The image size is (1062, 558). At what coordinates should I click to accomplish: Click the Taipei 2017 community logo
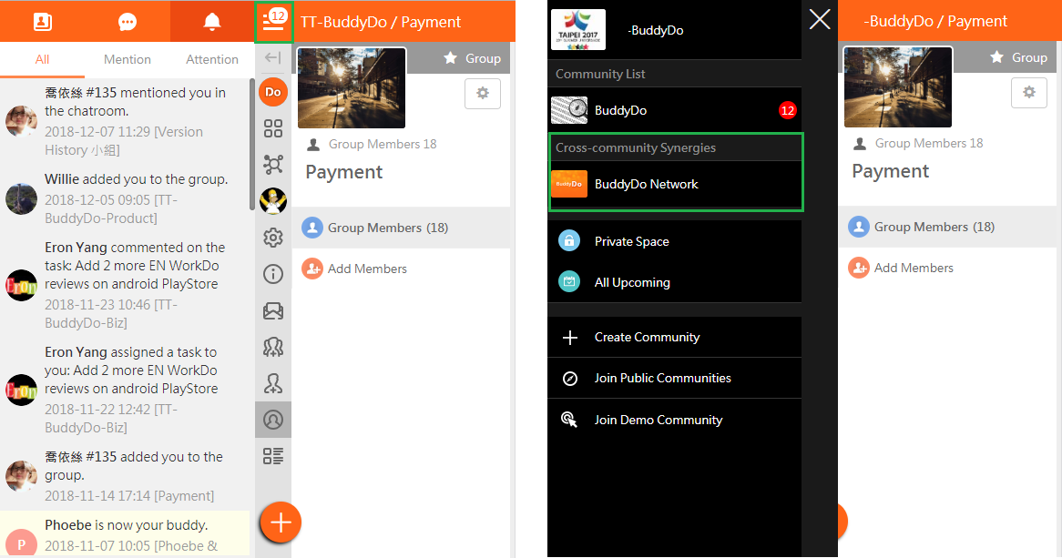click(x=578, y=30)
